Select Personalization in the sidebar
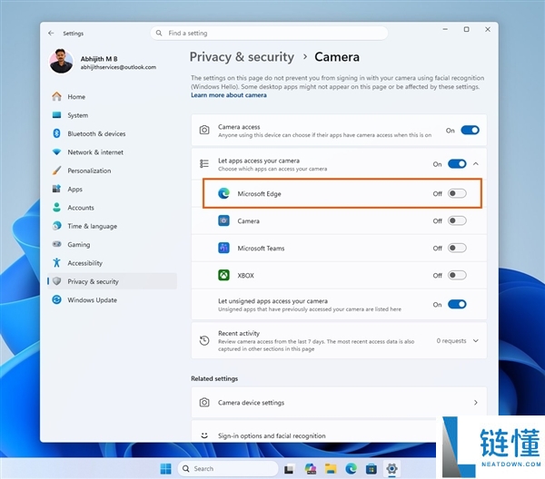545x479 pixels. [x=112, y=171]
